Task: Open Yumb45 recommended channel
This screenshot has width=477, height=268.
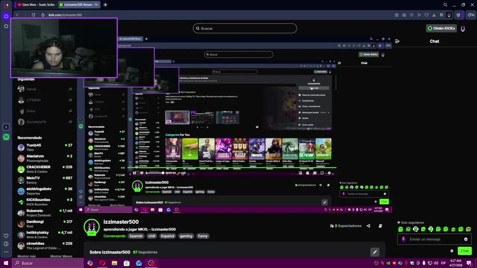Action: [45, 147]
